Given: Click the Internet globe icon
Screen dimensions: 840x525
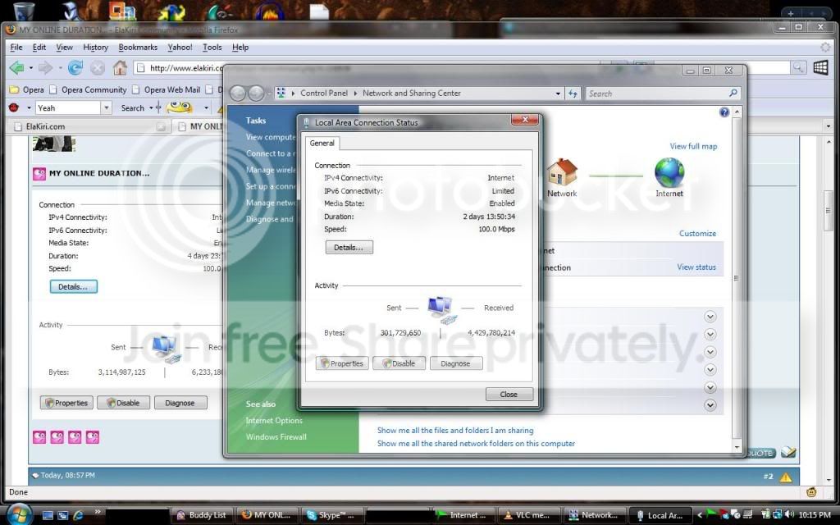Looking at the screenshot, I should 669,172.
